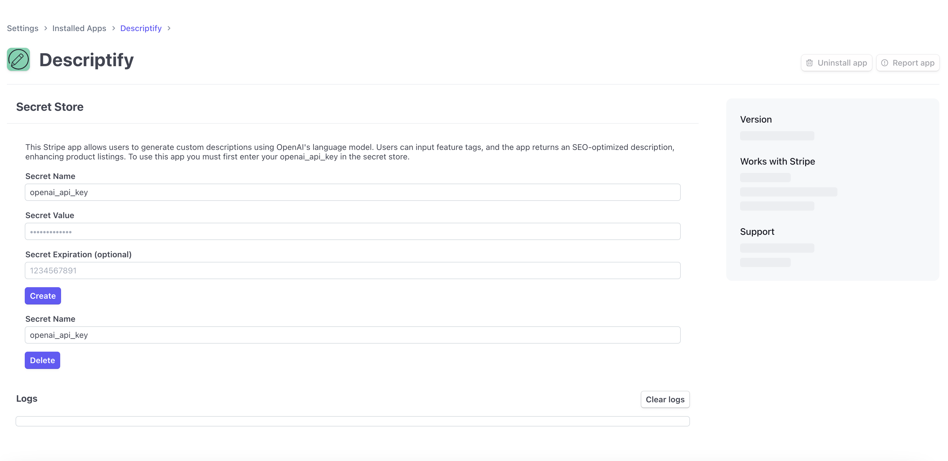
Task: Click the Secret Expiration optional field
Action: (x=352, y=270)
